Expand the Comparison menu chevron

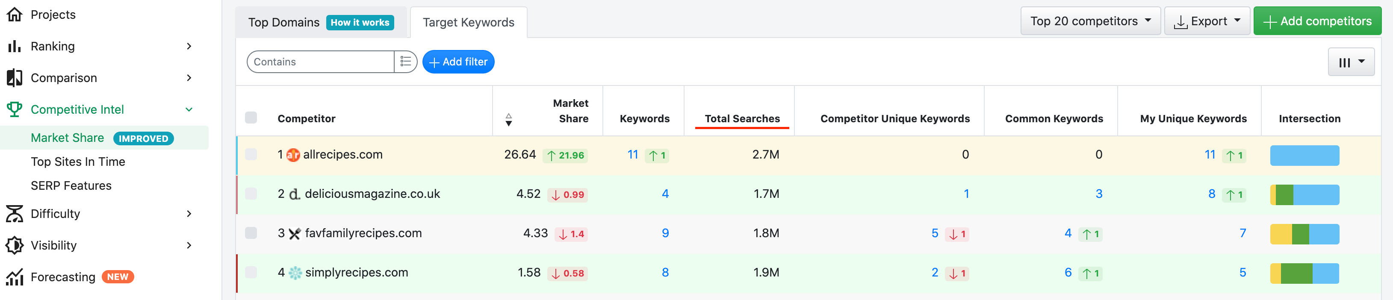click(189, 78)
